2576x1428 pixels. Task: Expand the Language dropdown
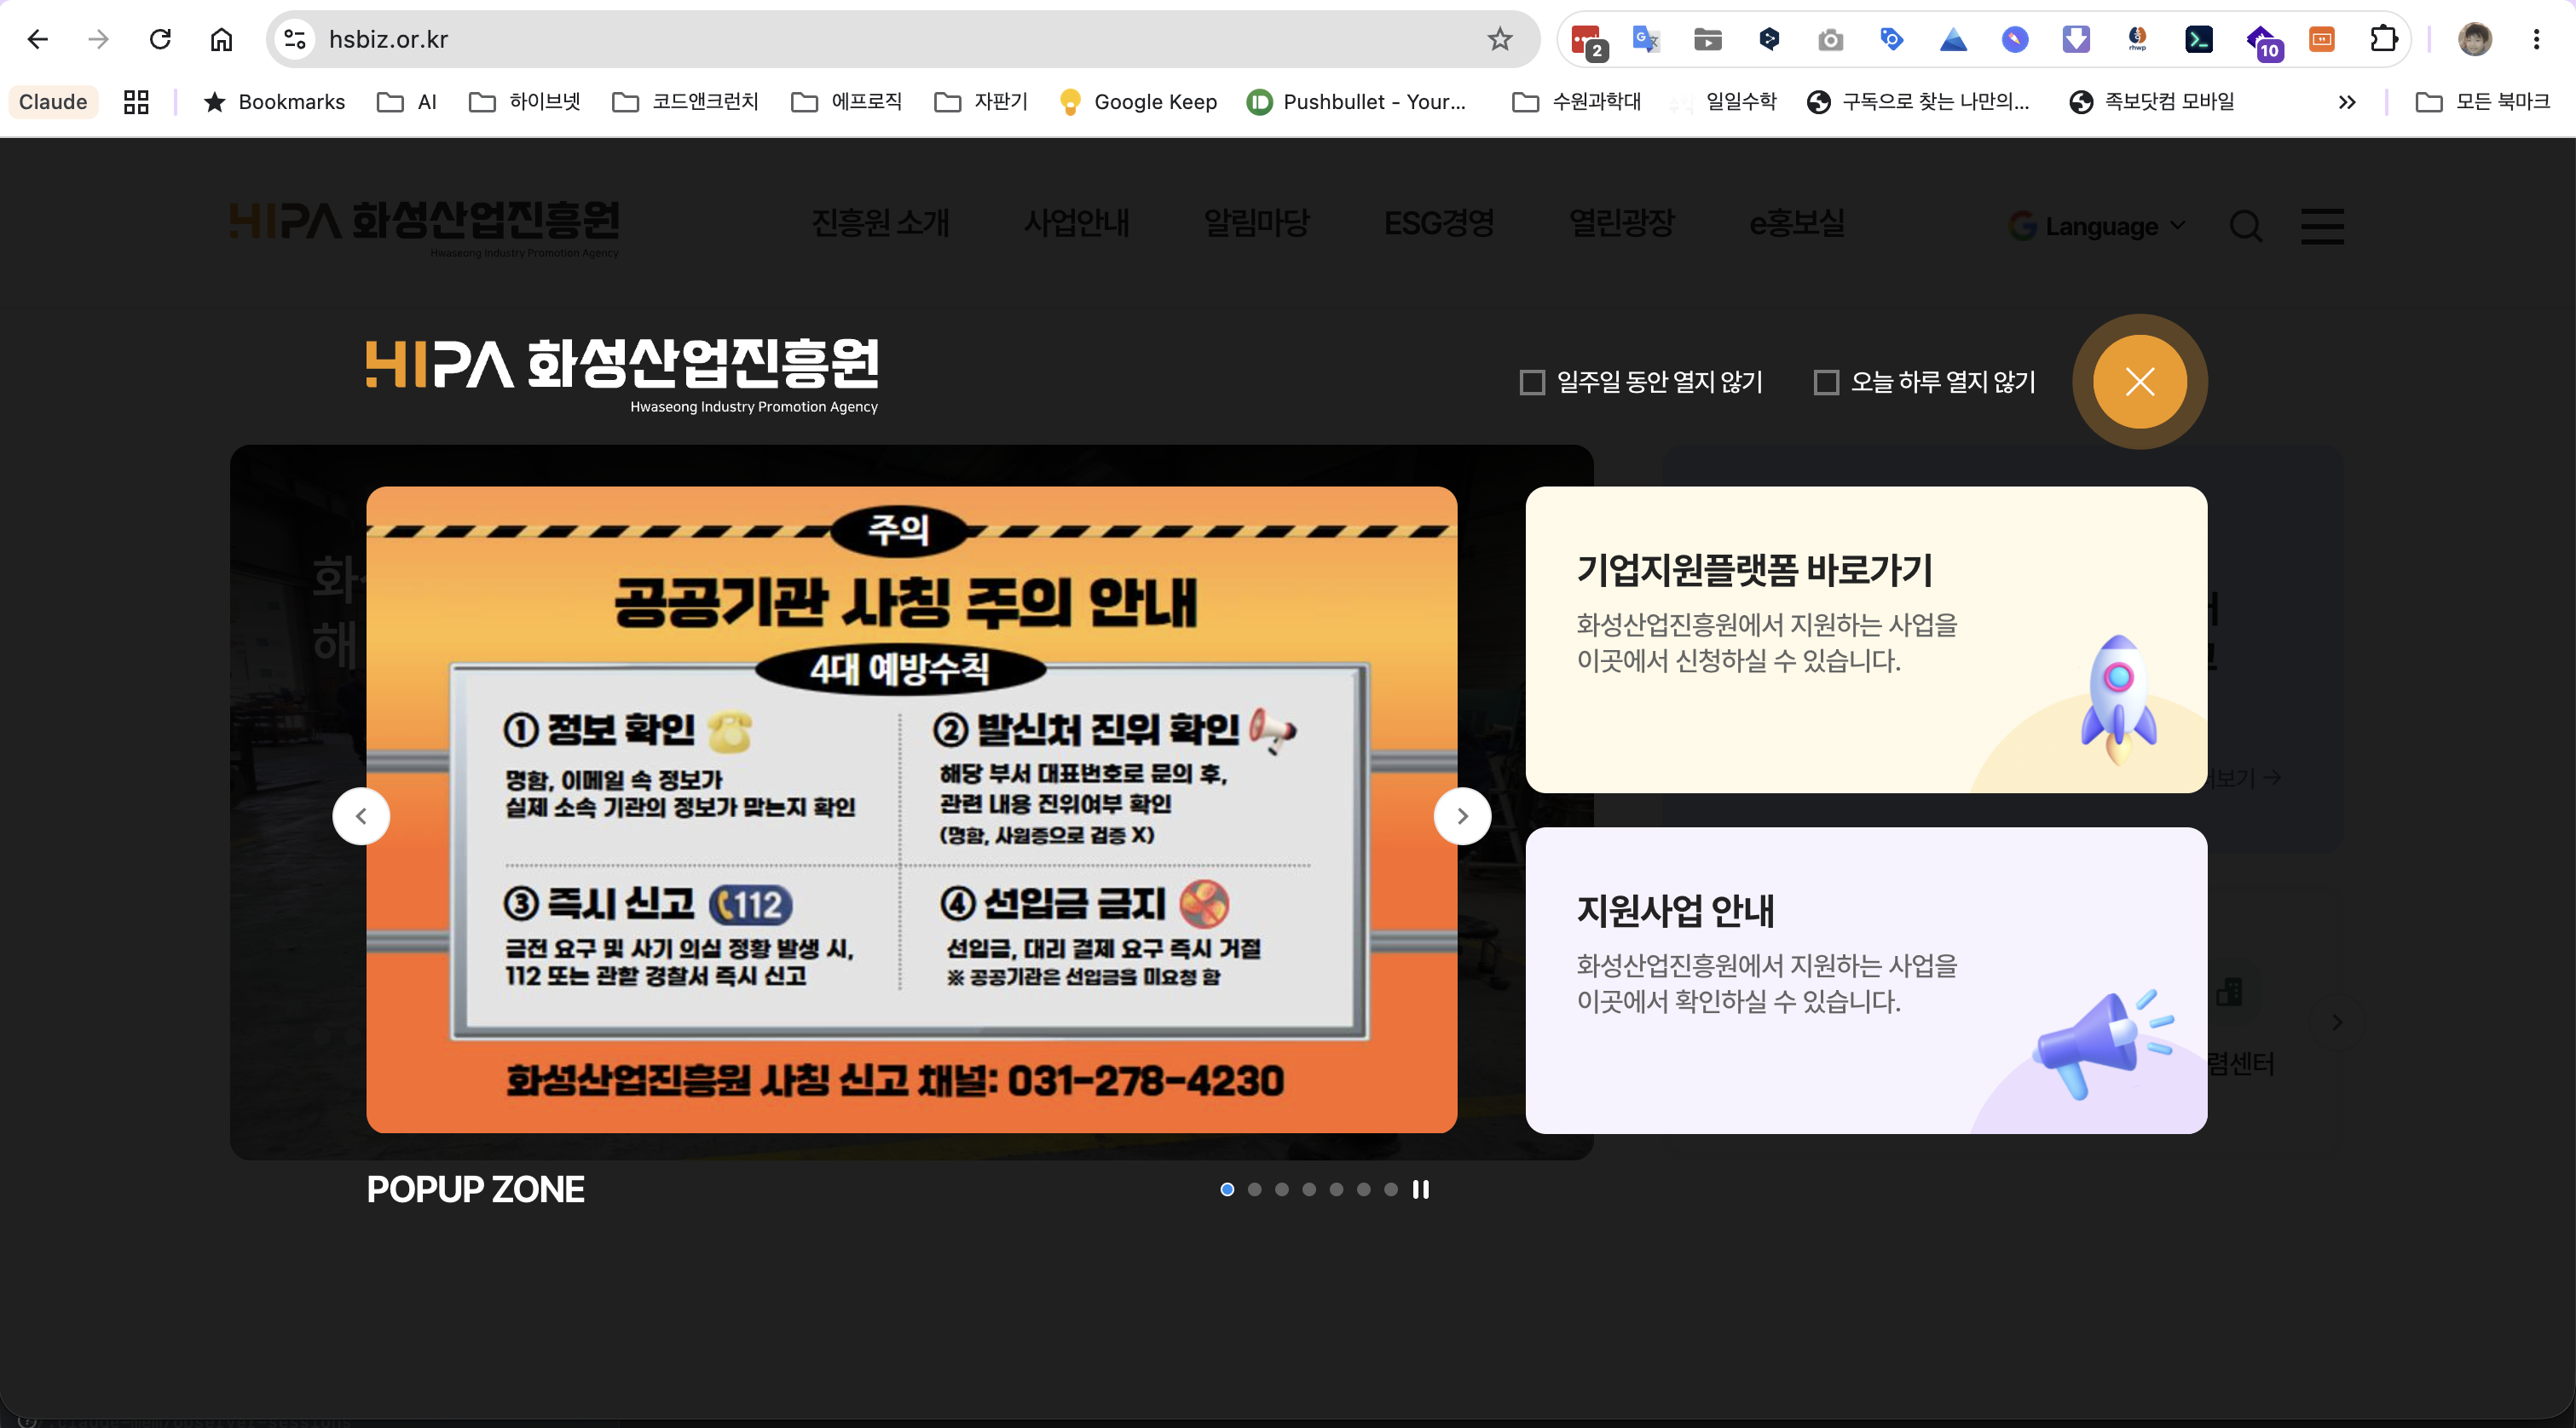(x=2097, y=226)
